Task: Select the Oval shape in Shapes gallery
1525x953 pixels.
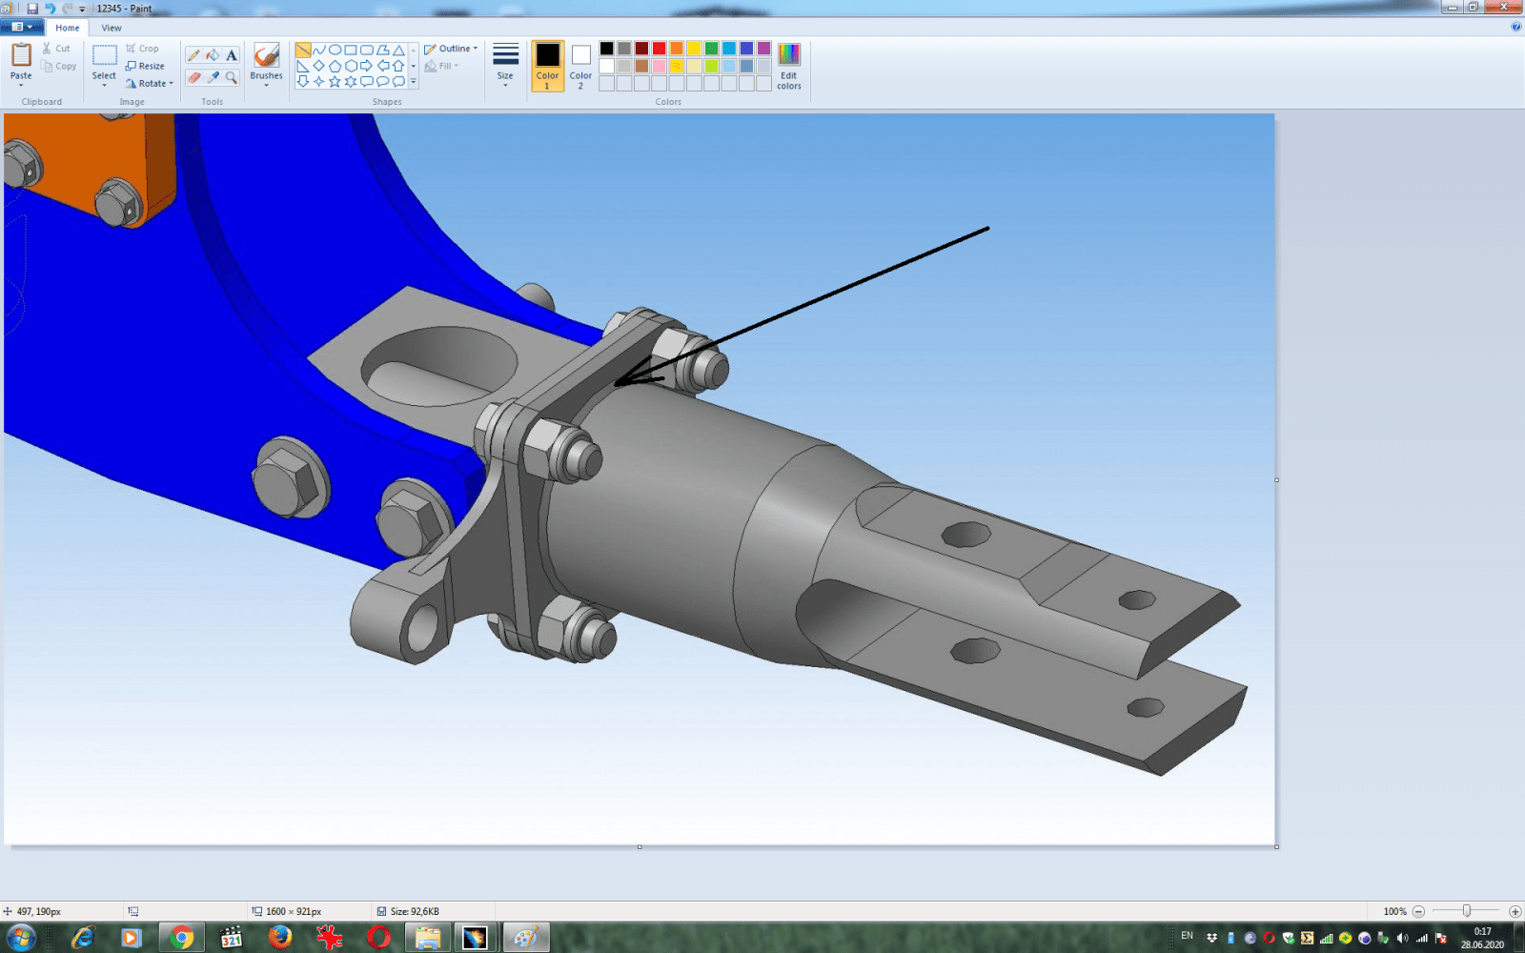Action: [x=335, y=50]
